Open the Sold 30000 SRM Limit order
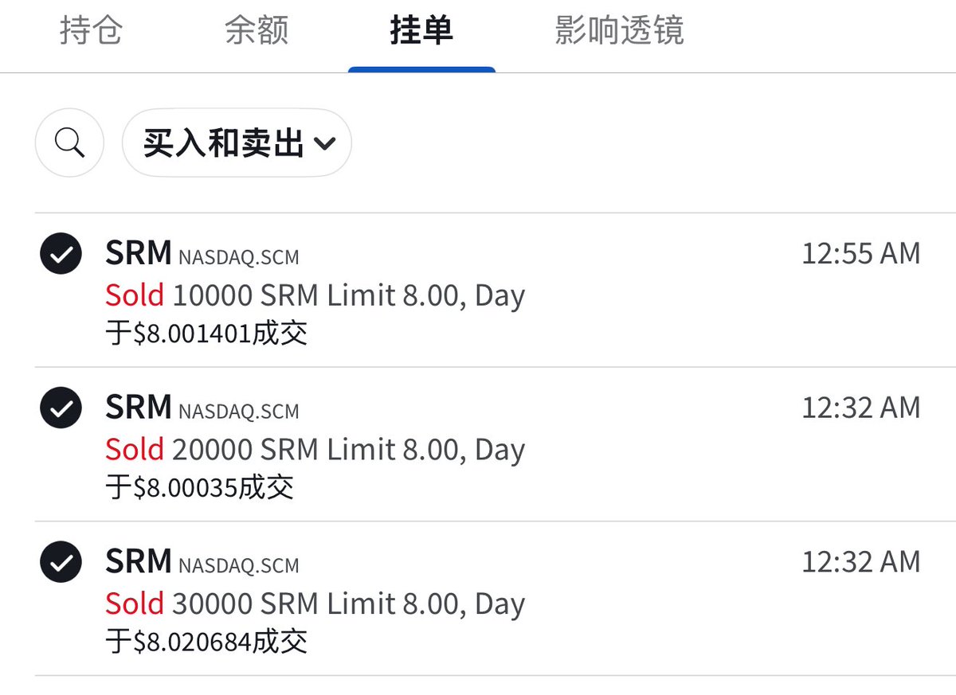Viewport: 956px width, 695px height. [478, 599]
